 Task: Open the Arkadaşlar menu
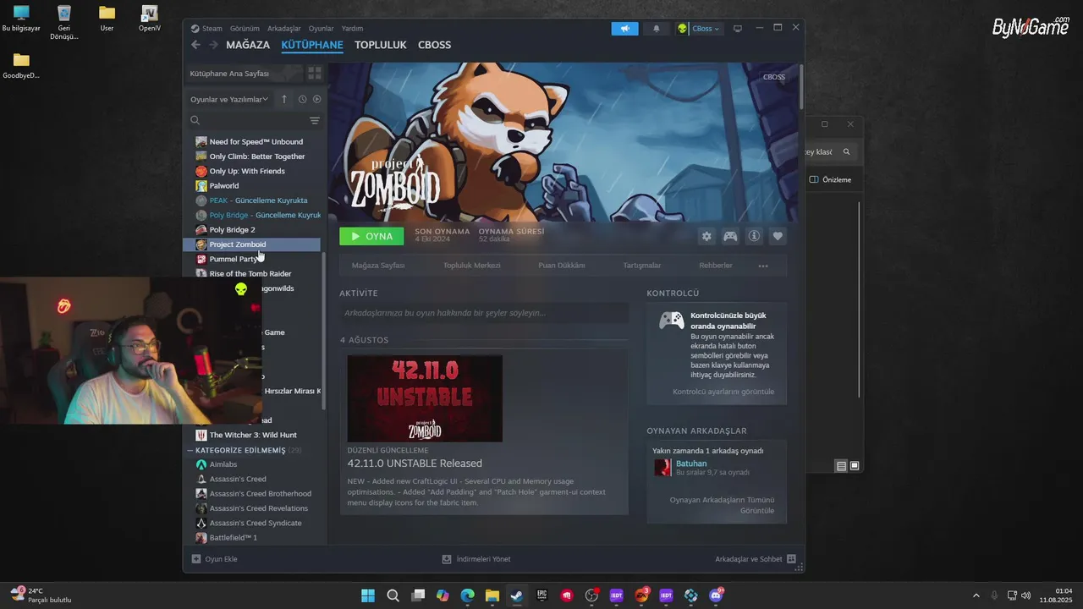point(283,29)
